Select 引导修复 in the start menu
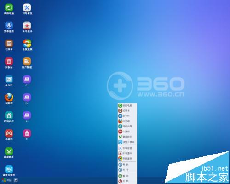Screen dimensions: 230x184 tap(127, 148)
